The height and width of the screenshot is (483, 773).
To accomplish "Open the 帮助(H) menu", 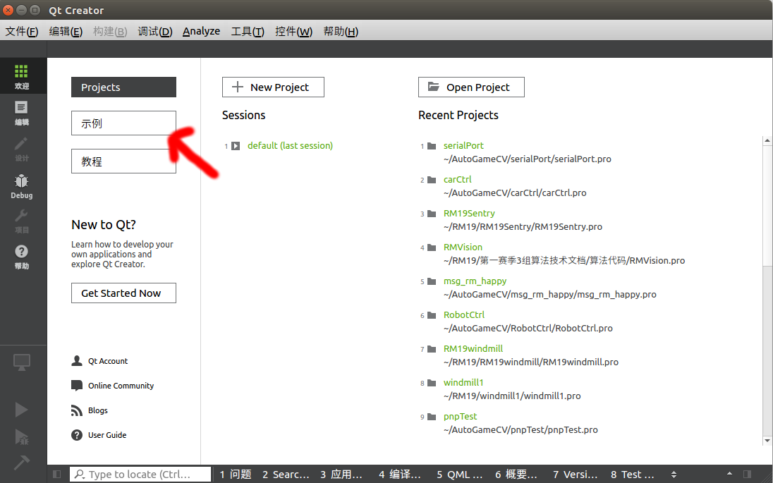I will [341, 31].
